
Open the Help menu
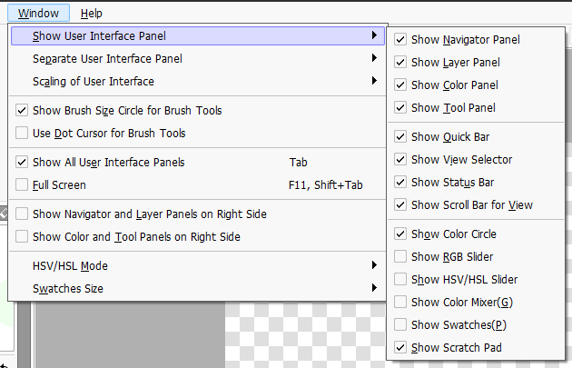tap(91, 13)
